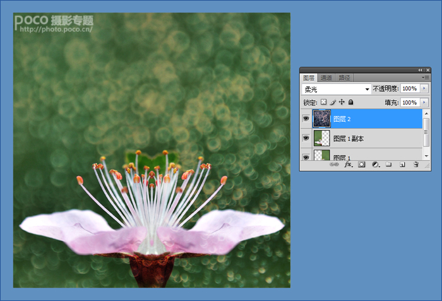Close the Layers panel

tap(428, 70)
